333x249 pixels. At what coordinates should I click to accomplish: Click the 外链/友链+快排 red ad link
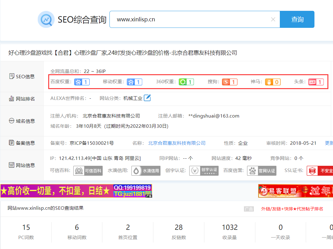[x=292, y=209]
